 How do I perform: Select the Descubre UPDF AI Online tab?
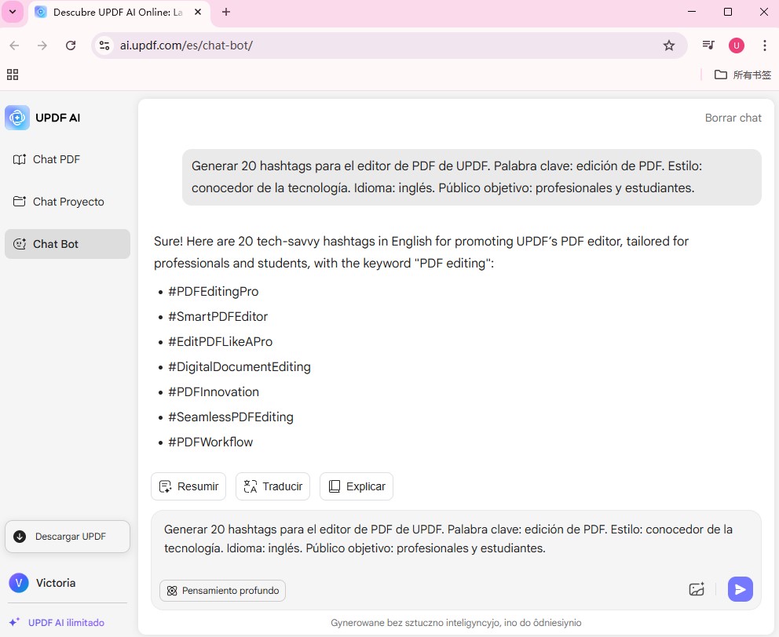118,12
